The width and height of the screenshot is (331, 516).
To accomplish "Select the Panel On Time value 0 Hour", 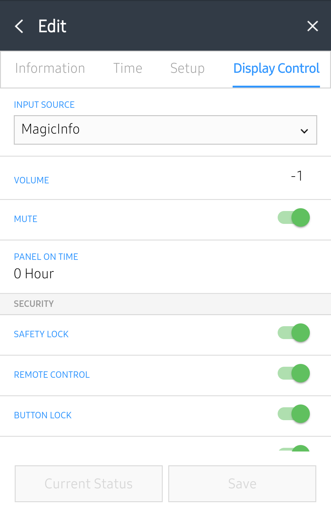I will point(34,274).
